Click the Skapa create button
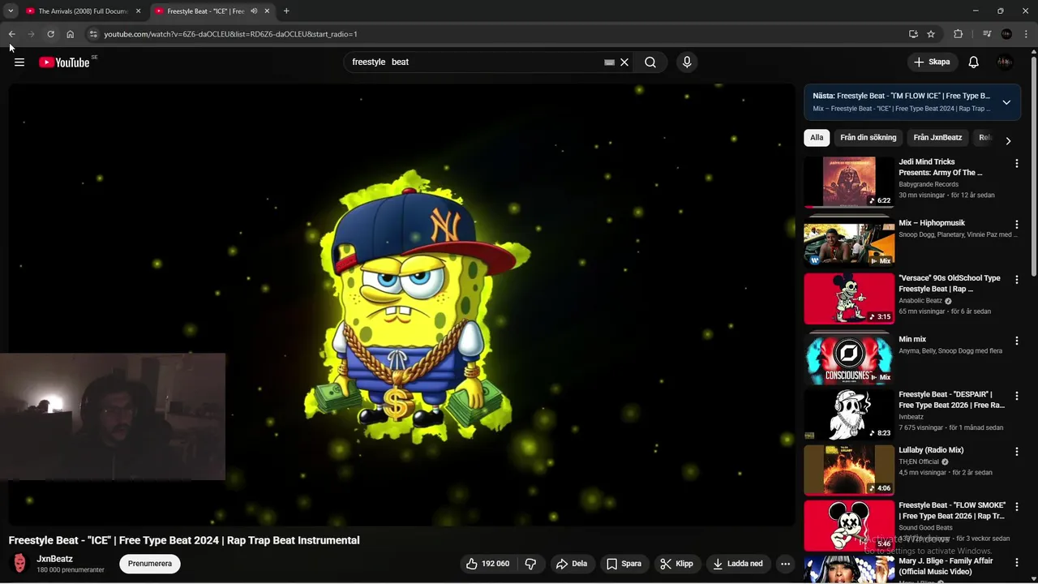The image size is (1038, 584). [931, 62]
